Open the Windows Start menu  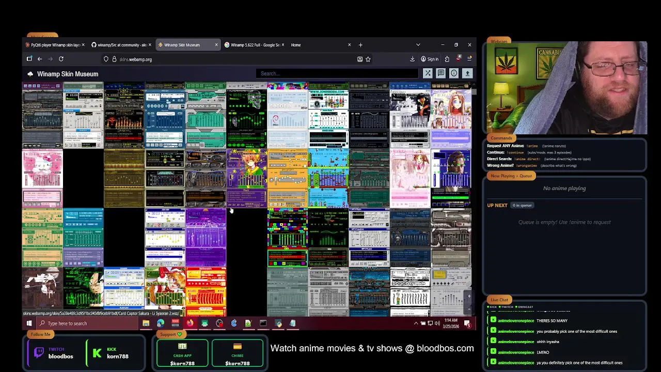tap(29, 323)
